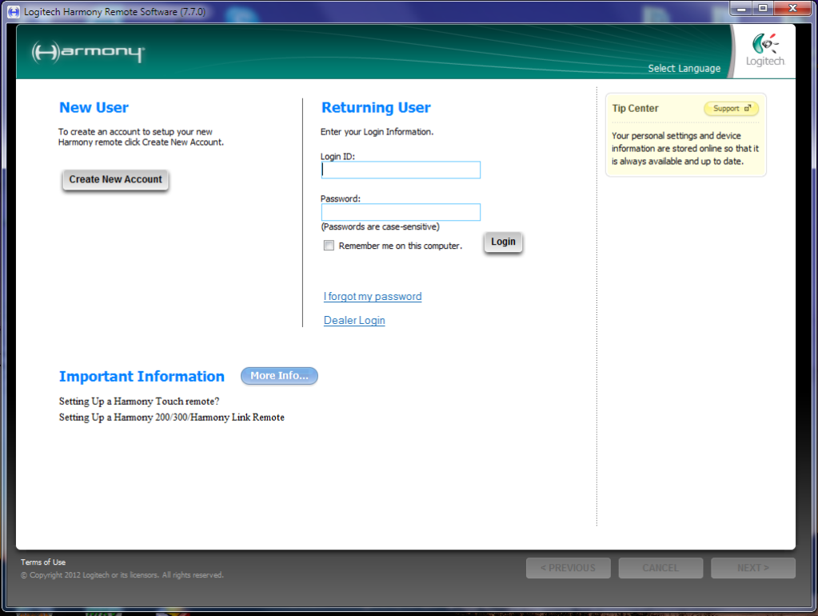The image size is (818, 616).
Task: Click the Passwords are case-sensitive note
Action: [381, 226]
